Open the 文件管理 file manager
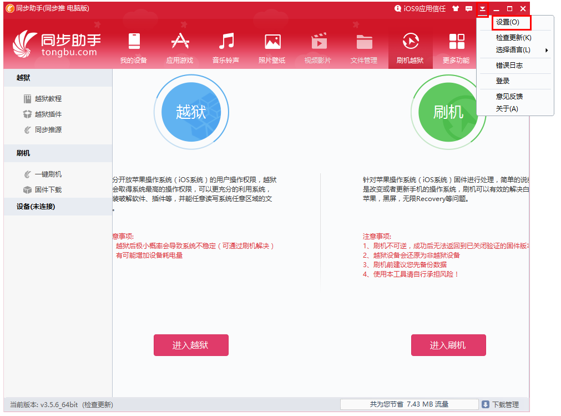 pos(364,49)
